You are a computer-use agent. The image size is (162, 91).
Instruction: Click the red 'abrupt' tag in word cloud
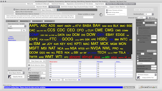(x=87, y=57)
